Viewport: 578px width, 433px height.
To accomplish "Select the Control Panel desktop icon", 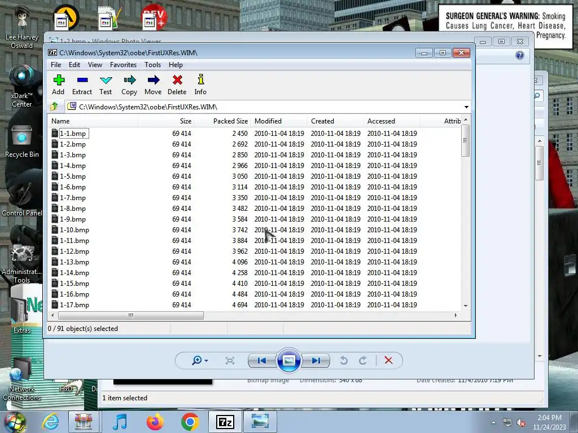I will coord(22,199).
